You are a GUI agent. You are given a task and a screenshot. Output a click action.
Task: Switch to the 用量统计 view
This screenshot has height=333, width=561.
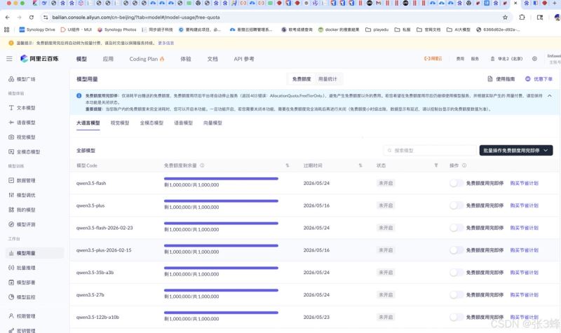click(327, 79)
